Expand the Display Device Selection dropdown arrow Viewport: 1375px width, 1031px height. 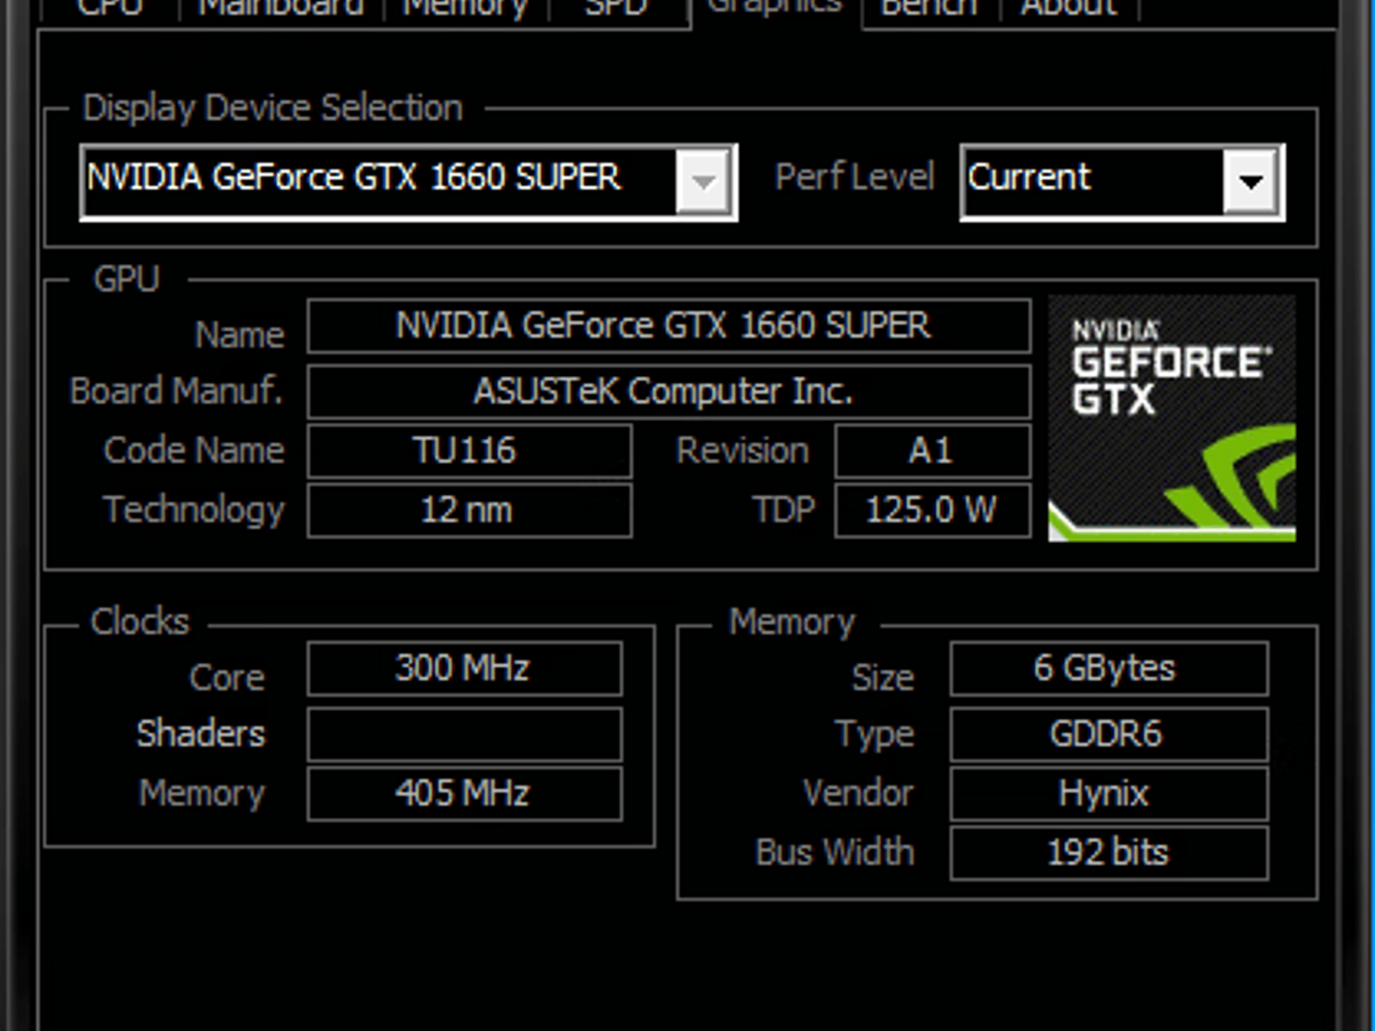click(x=703, y=181)
